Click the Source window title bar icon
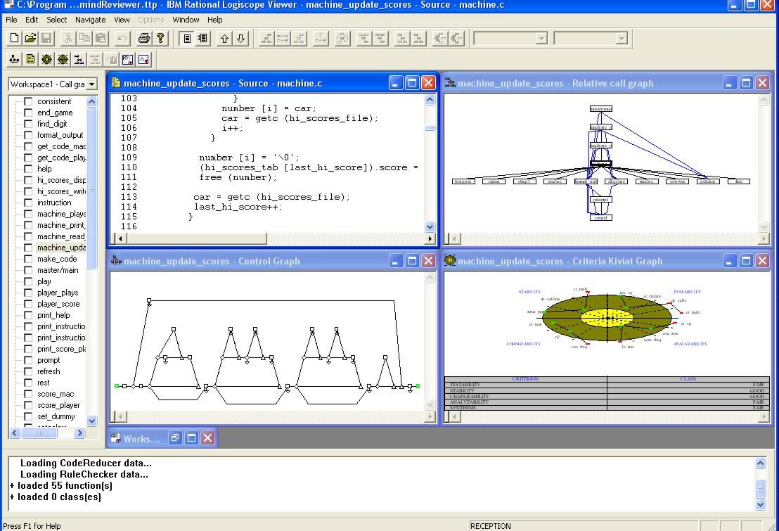 [116, 82]
